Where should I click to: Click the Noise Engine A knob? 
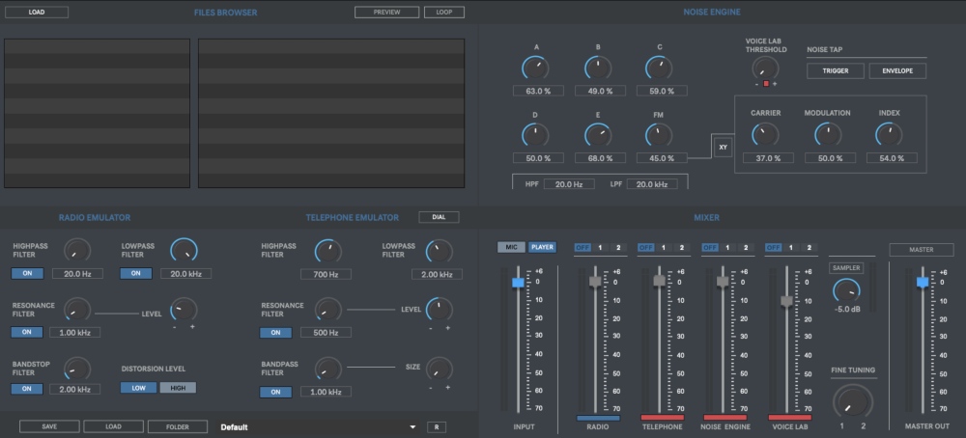coord(534,68)
